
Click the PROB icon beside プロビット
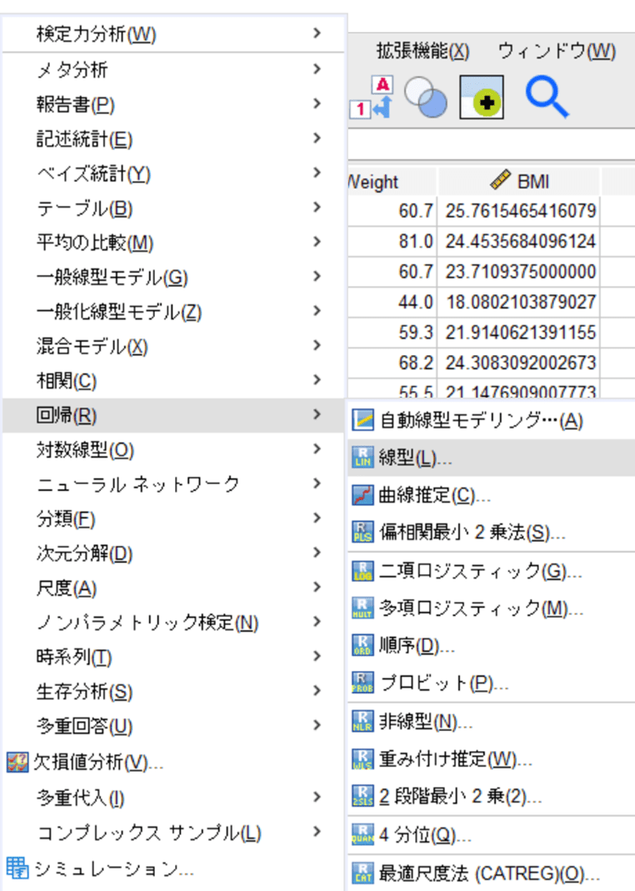point(362,683)
